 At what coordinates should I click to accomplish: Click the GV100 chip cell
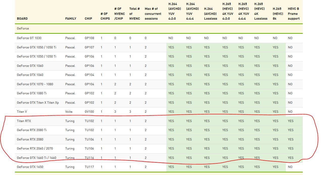click(89, 112)
